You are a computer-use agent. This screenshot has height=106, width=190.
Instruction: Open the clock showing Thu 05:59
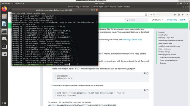[100, 4]
